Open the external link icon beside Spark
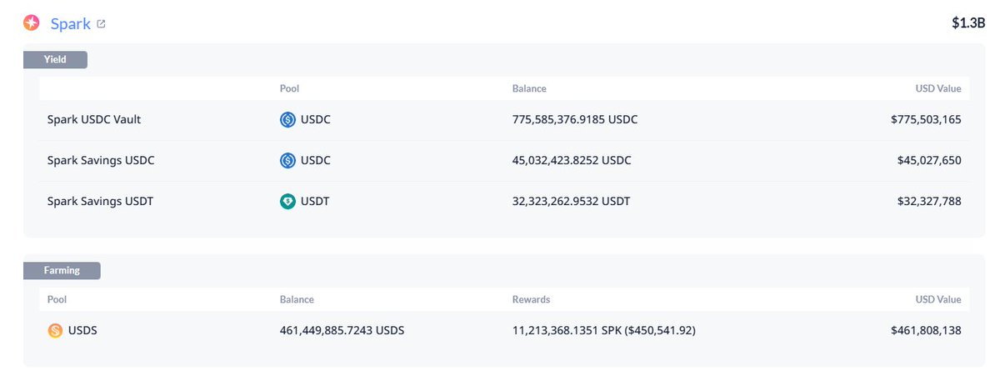1000x381 pixels. tap(102, 24)
